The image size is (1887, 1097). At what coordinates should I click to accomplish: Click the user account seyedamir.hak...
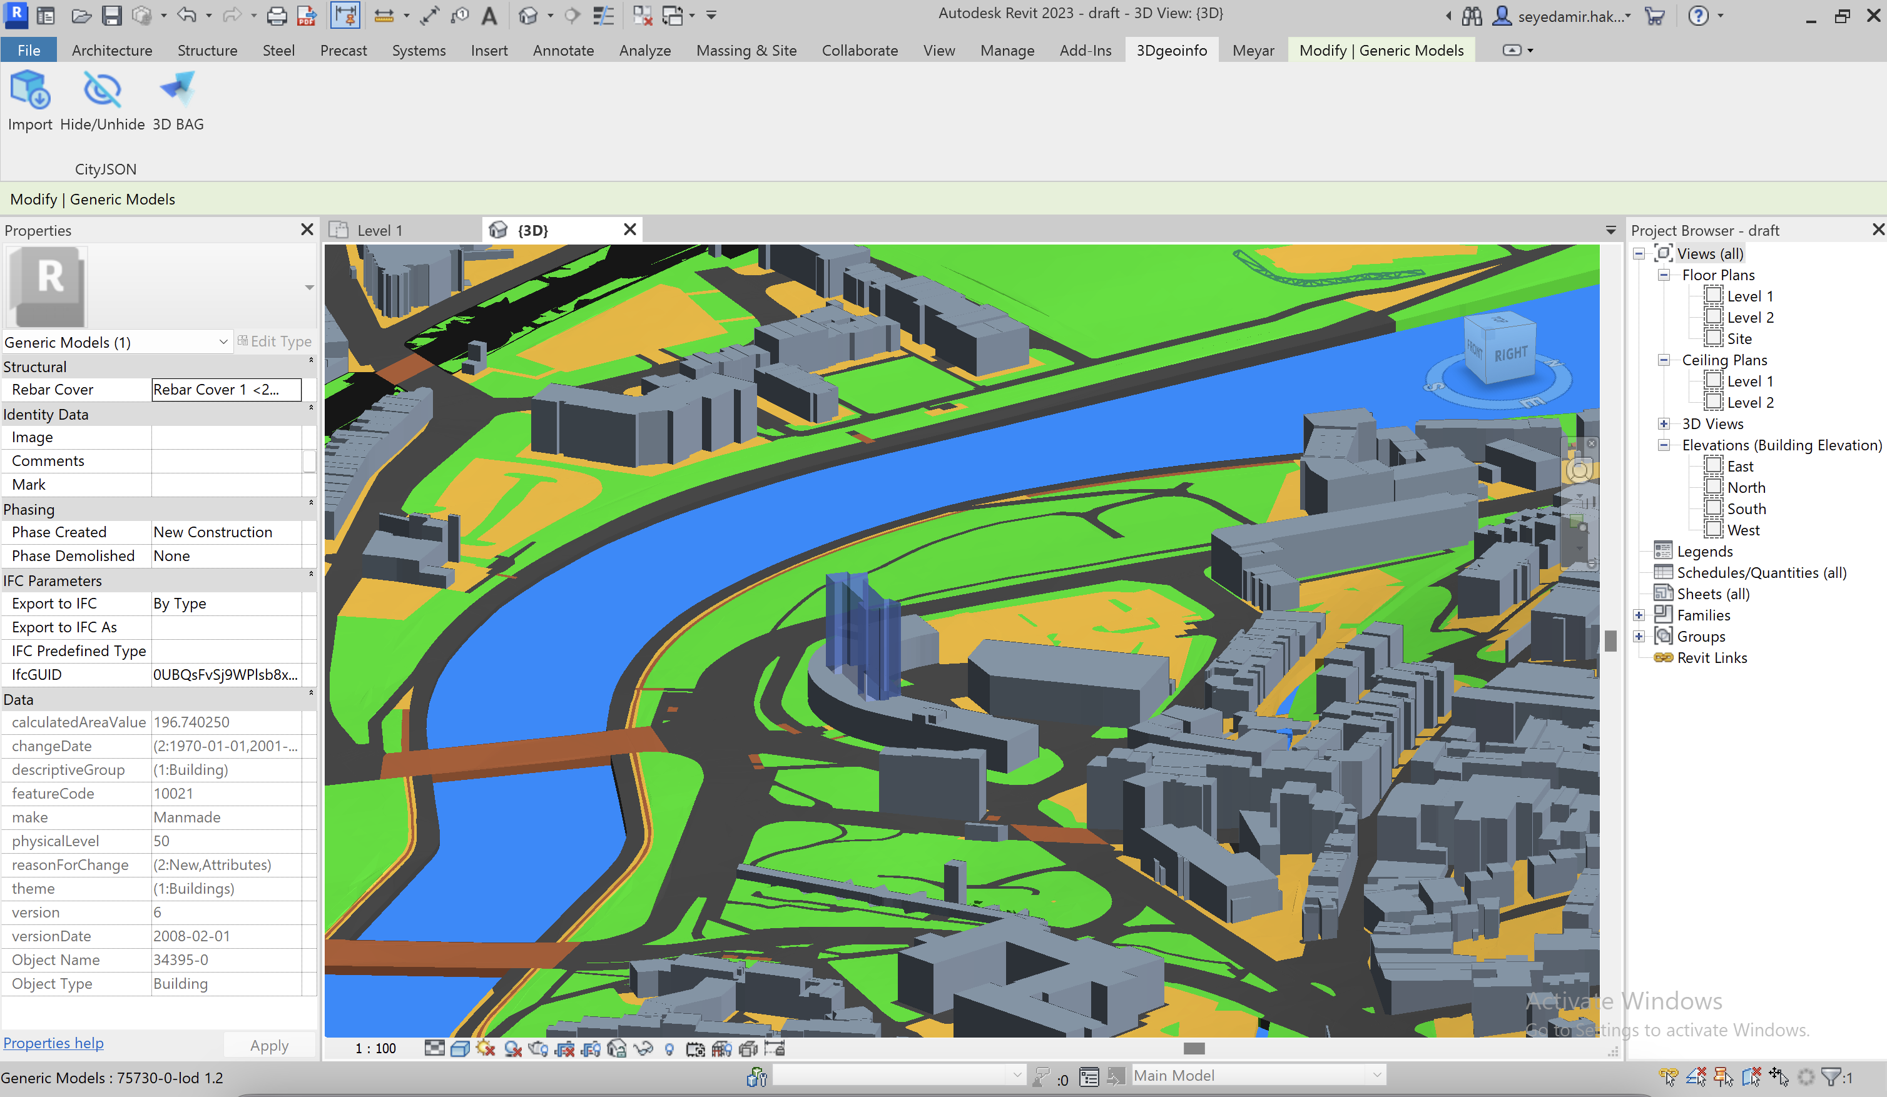[x=1561, y=16]
